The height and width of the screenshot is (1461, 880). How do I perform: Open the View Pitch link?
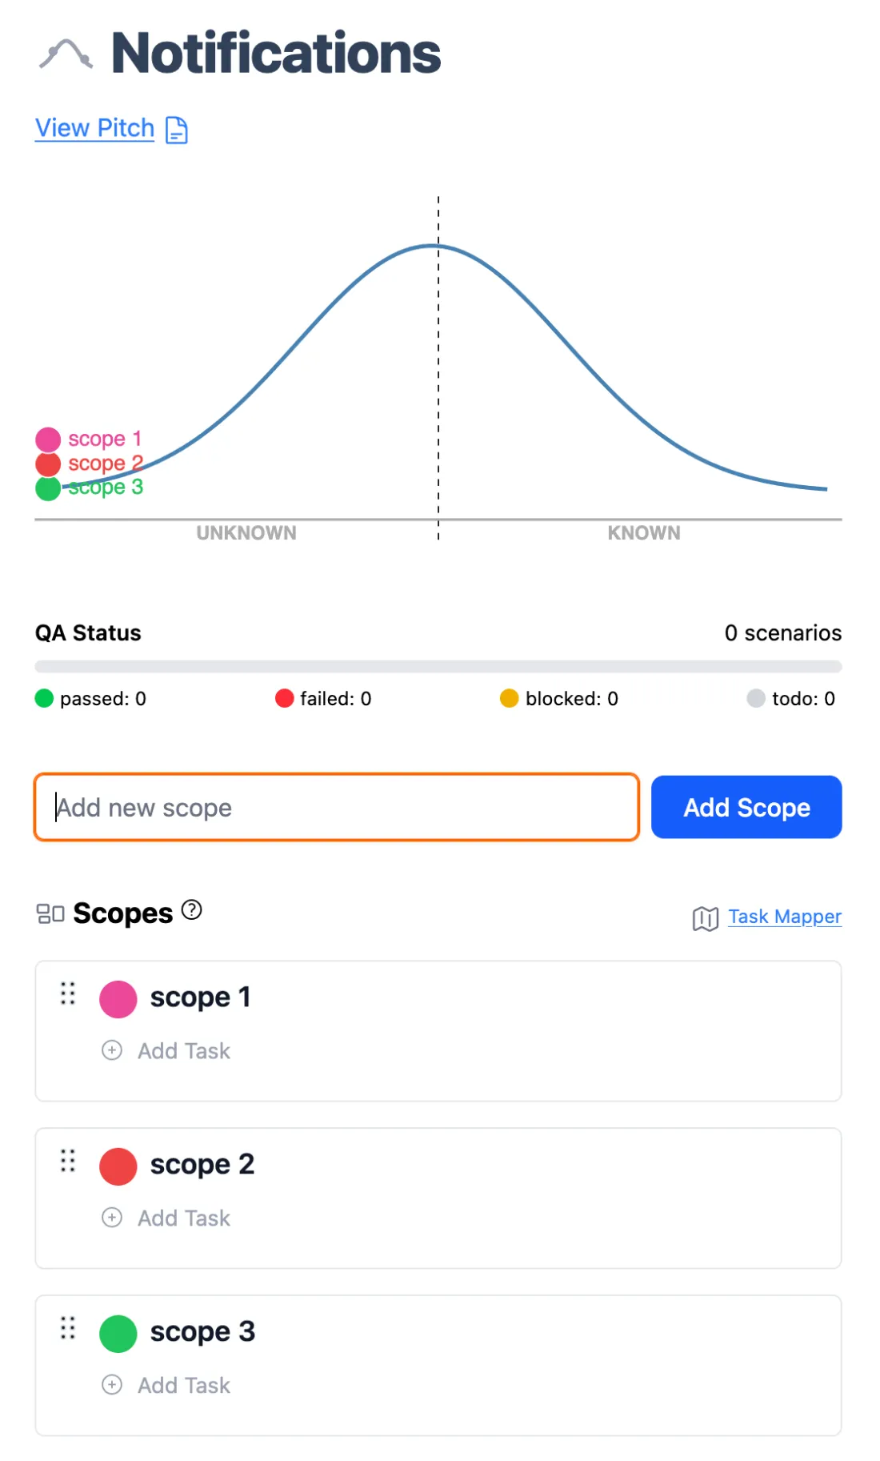coord(94,128)
